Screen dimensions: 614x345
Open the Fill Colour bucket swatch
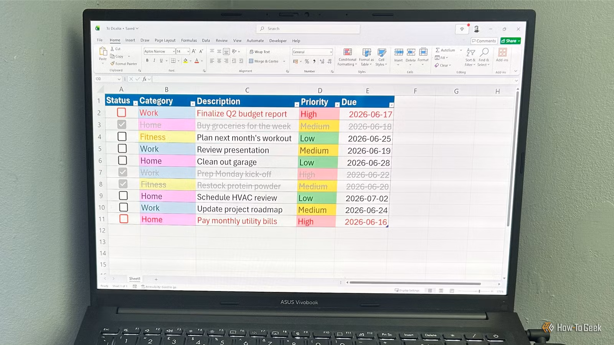click(x=185, y=61)
